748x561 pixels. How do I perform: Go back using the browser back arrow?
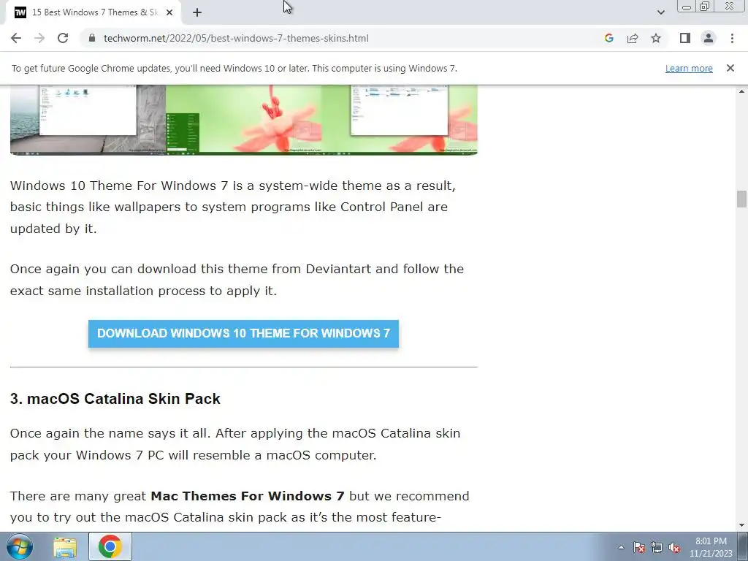coord(16,38)
